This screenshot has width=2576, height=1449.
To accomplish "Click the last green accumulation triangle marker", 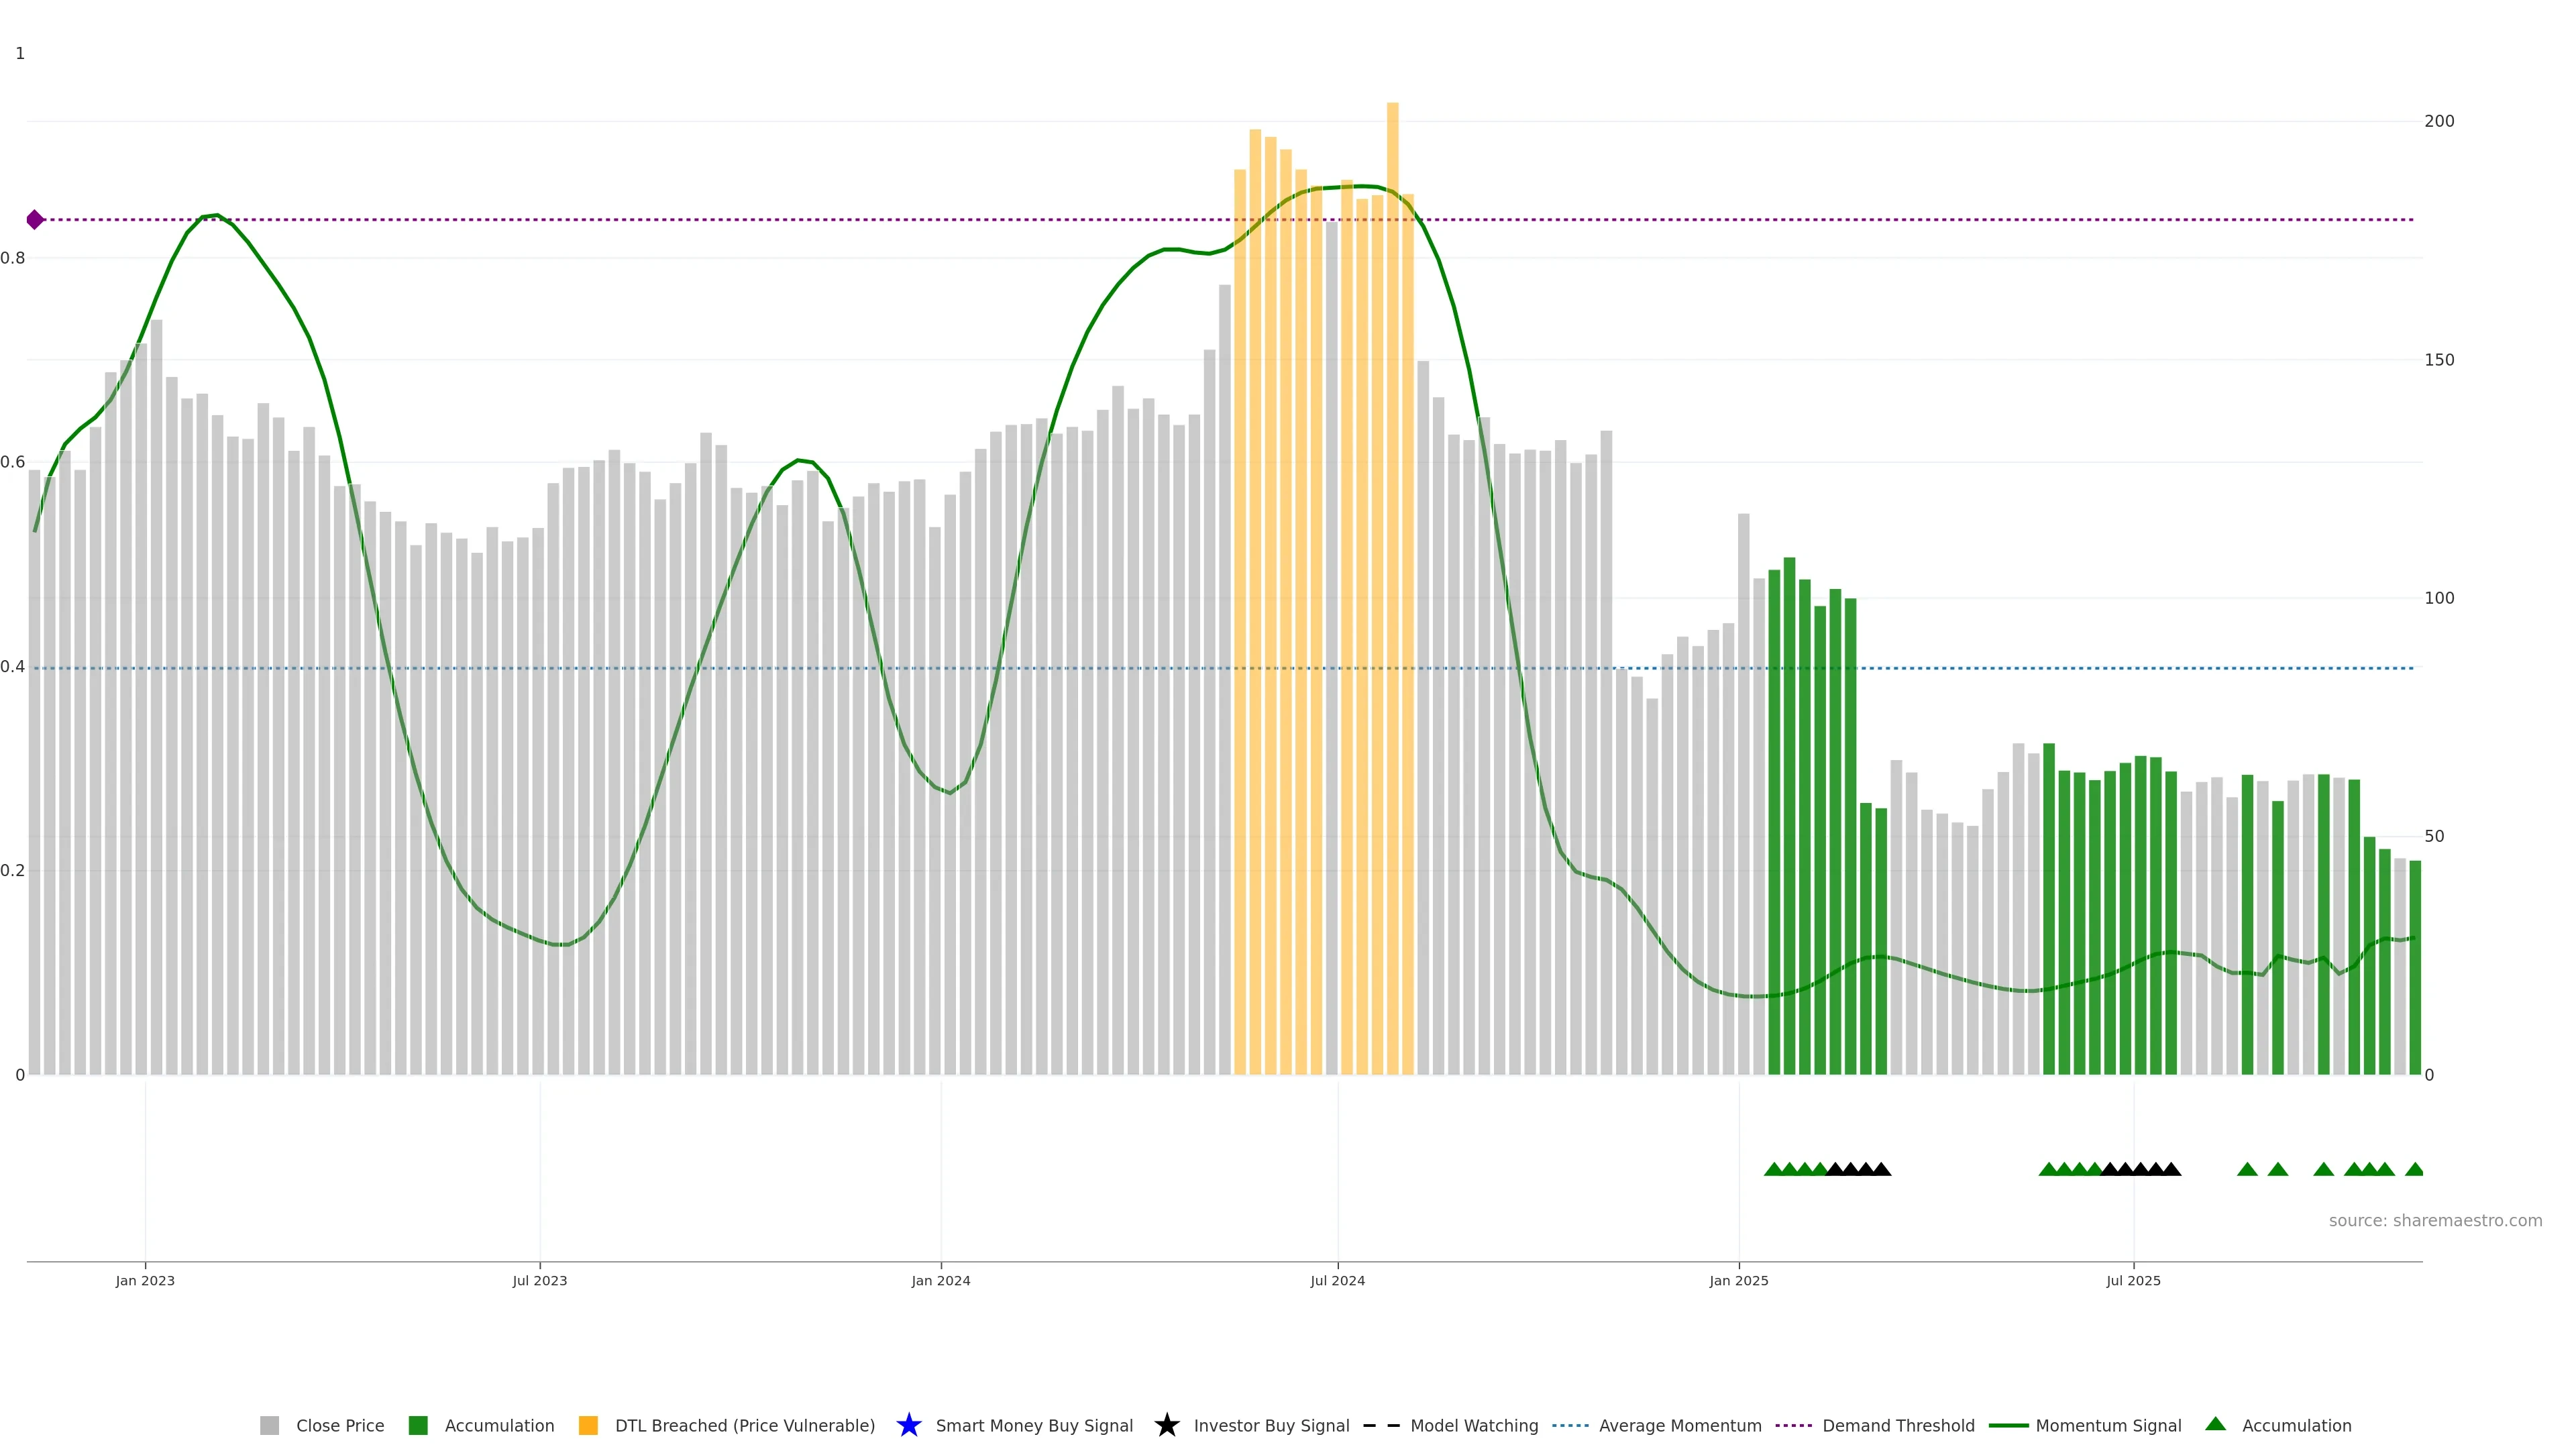I will pyautogui.click(x=2413, y=1169).
